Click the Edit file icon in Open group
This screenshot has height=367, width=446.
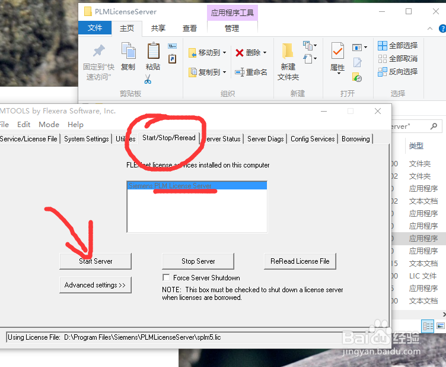pos(357,62)
